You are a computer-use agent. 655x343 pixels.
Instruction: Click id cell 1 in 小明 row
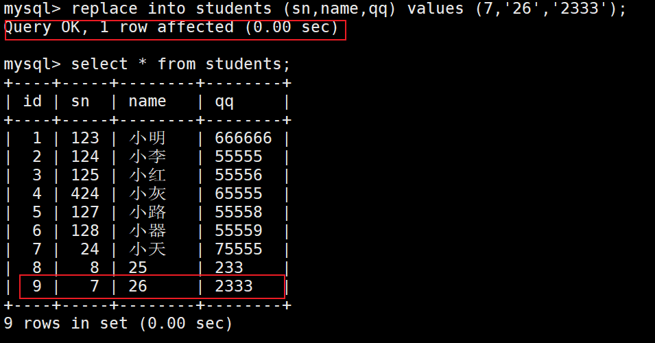pos(37,139)
